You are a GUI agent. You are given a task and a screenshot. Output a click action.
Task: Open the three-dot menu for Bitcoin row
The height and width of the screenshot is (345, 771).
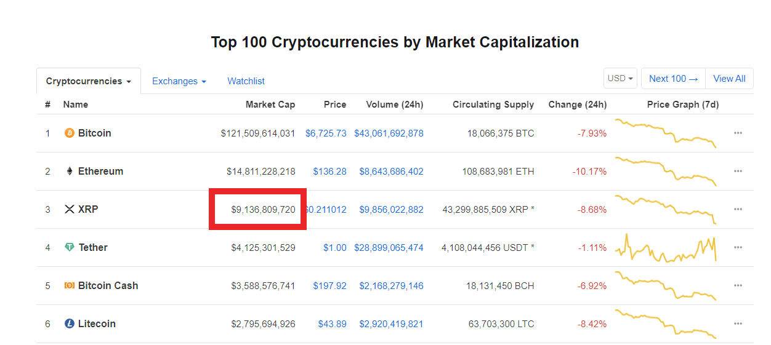[x=738, y=133]
